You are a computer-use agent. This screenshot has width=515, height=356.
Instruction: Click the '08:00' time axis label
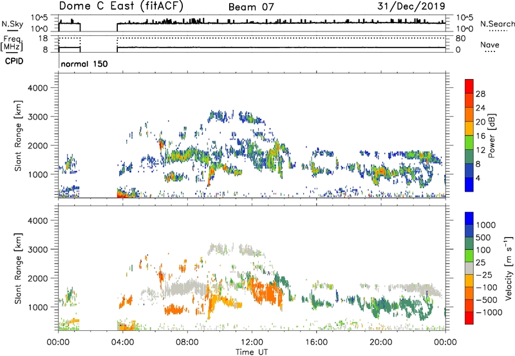click(x=187, y=343)
